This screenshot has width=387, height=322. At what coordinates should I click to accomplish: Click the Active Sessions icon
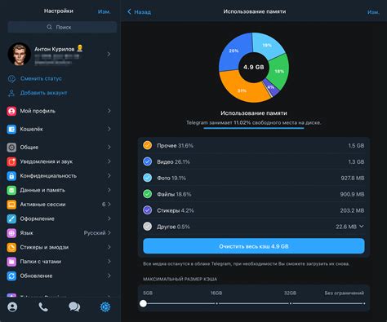(x=11, y=205)
